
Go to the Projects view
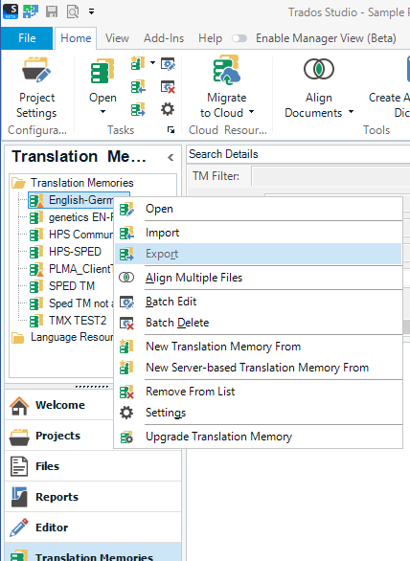click(x=59, y=436)
